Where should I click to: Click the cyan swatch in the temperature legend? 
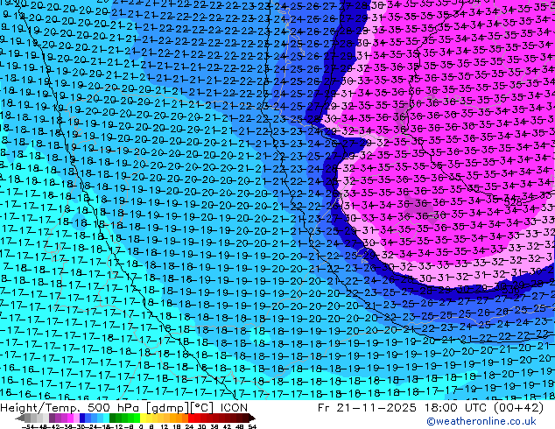click(106, 418)
